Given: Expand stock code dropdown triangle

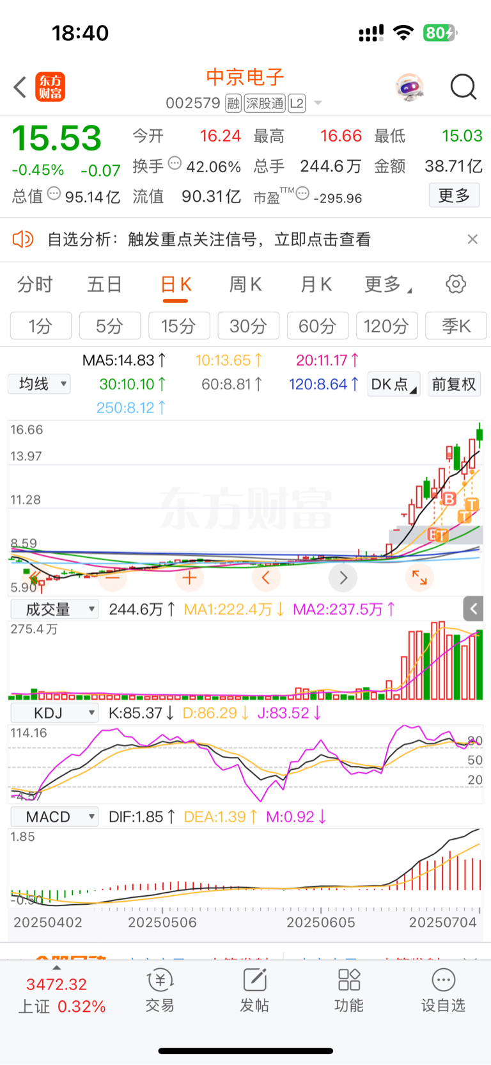Looking at the screenshot, I should pos(318,103).
